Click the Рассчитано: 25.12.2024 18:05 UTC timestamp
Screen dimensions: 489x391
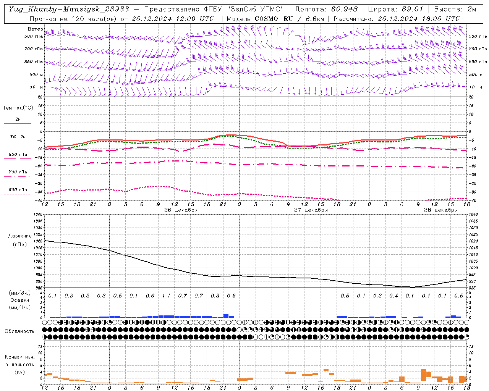(x=397, y=19)
